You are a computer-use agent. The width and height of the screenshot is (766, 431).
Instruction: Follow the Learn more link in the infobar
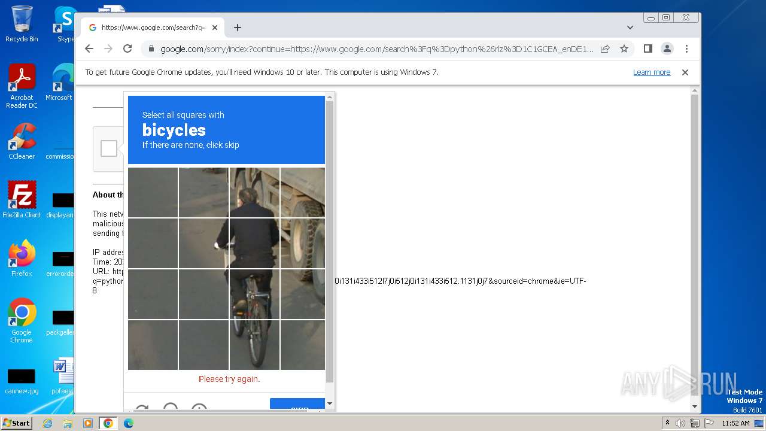click(x=652, y=72)
